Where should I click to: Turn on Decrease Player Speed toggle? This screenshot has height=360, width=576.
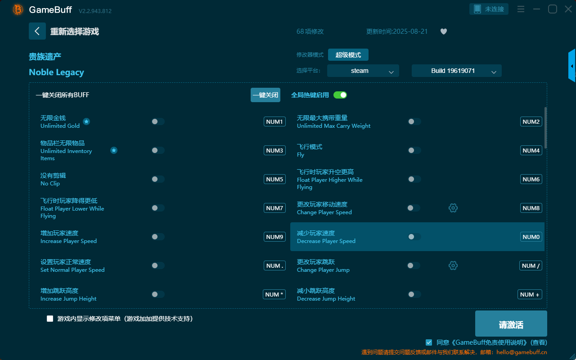(414, 237)
